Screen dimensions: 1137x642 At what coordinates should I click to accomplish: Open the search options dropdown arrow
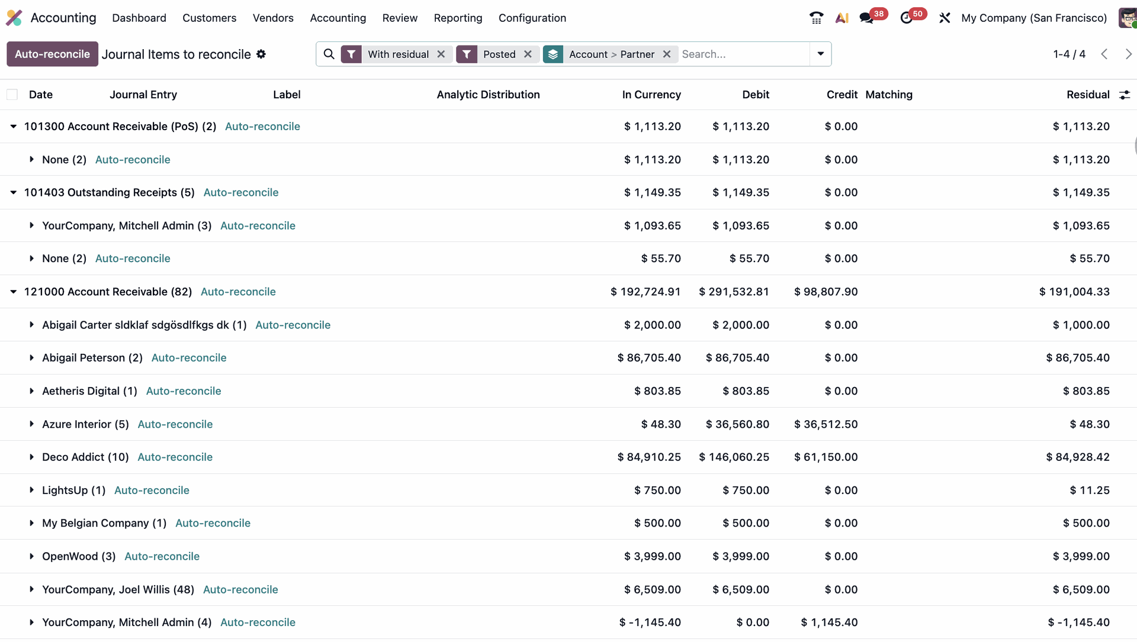pos(820,54)
